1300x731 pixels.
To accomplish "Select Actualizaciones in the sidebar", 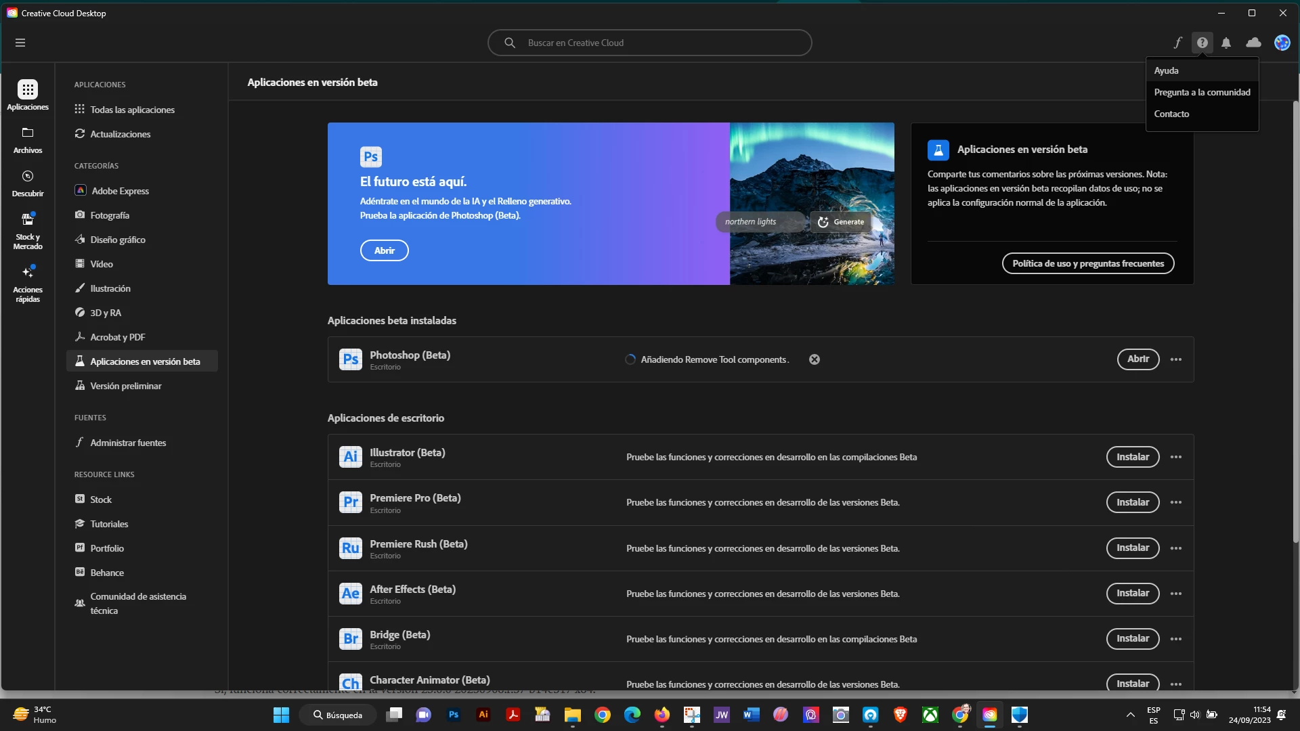I will [x=120, y=134].
